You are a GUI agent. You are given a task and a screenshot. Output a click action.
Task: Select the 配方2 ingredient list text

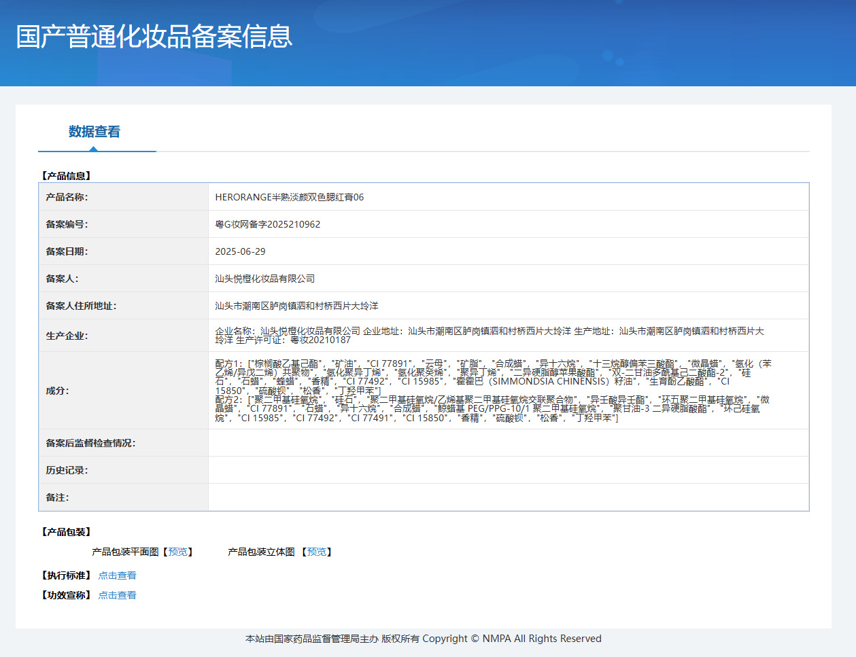tap(493, 409)
